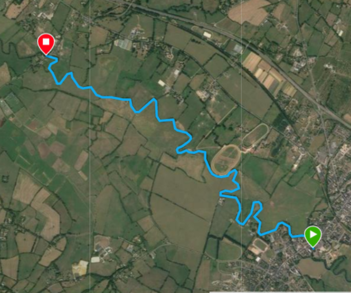Click the larger elongated oval track northeast
The width and height of the screenshot is (351, 293).
256,135
